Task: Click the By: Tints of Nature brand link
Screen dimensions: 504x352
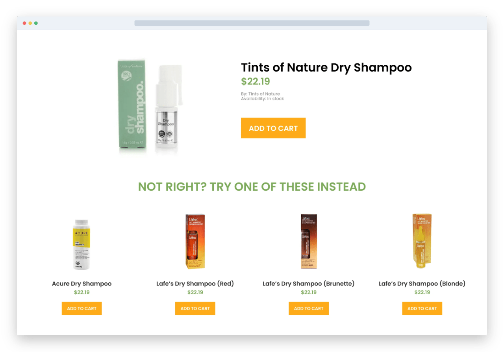Action: click(260, 94)
